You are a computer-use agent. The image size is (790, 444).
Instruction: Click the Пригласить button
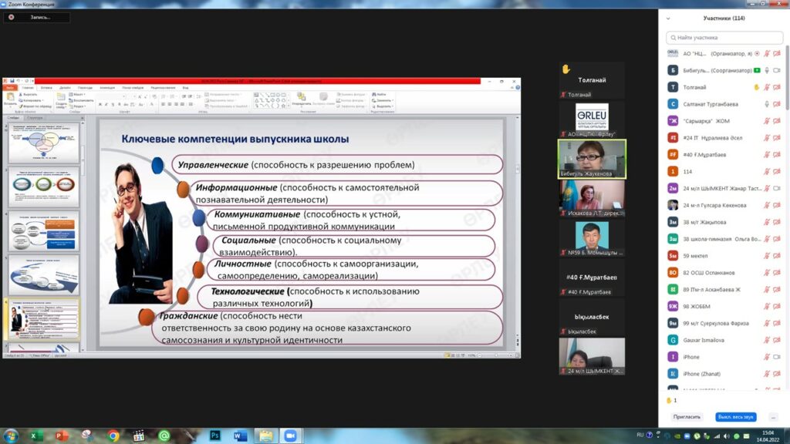coord(687,417)
